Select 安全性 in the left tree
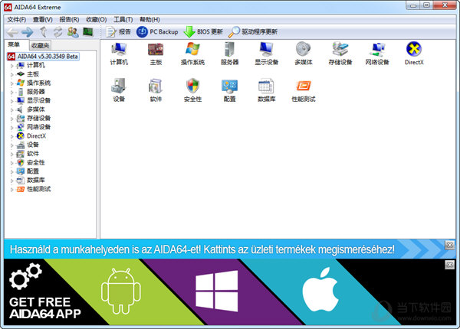The height and width of the screenshot is (329, 460). click(x=36, y=162)
